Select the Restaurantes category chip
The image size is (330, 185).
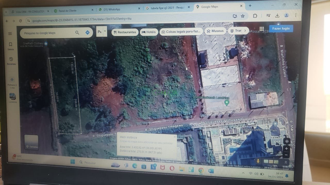pos(125,32)
